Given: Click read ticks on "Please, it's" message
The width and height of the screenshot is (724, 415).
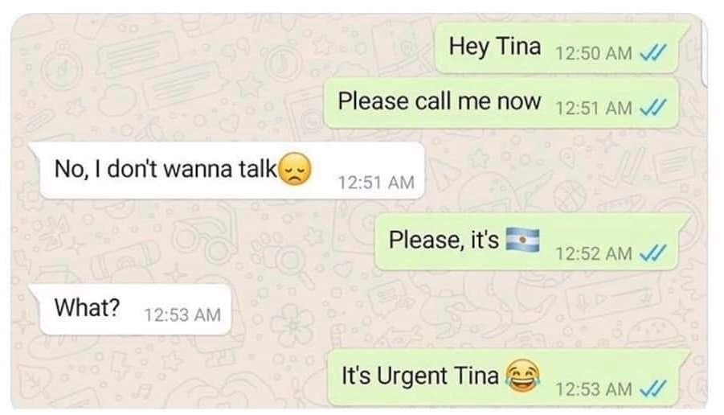Looking at the screenshot, I should pos(652,253).
